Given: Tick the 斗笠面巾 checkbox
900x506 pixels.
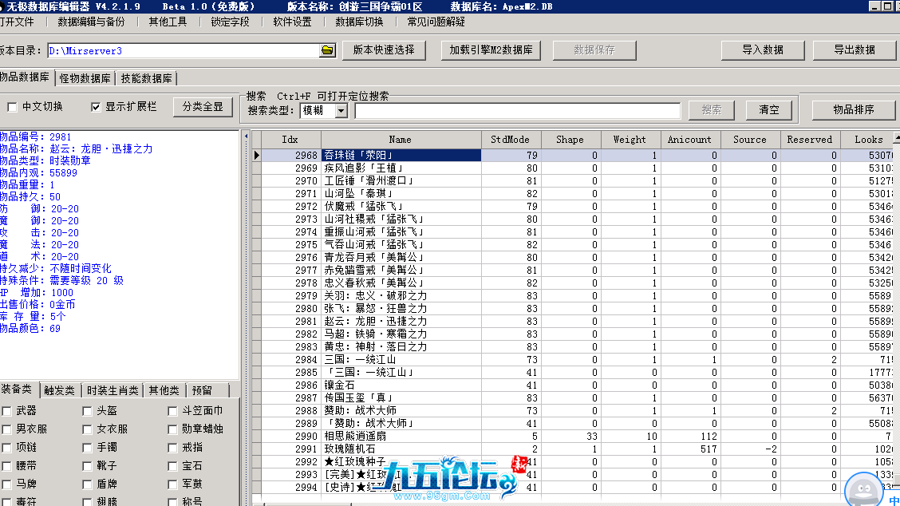Looking at the screenshot, I should pyautogui.click(x=172, y=411).
